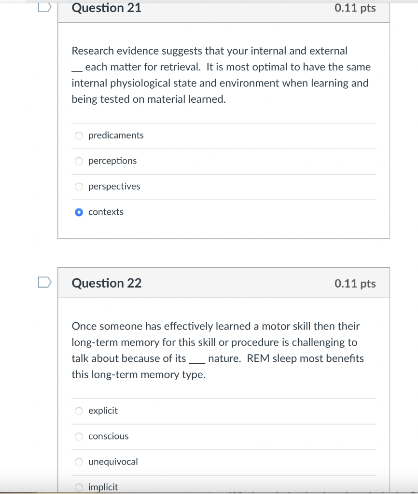Select the 'implicit' radio button
Screen dimensions: 418x494
click(79, 487)
